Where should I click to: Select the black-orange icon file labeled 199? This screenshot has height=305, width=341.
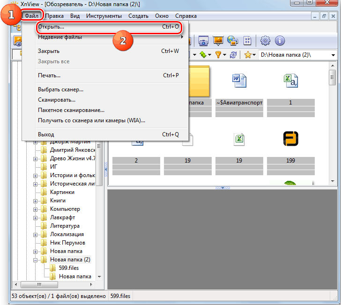[x=290, y=139]
